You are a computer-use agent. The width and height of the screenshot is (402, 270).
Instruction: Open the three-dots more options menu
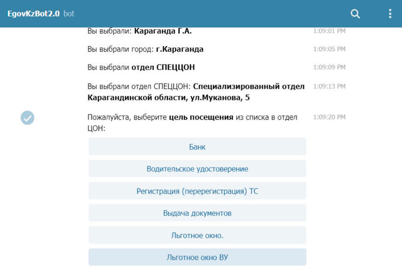pyautogui.click(x=390, y=14)
